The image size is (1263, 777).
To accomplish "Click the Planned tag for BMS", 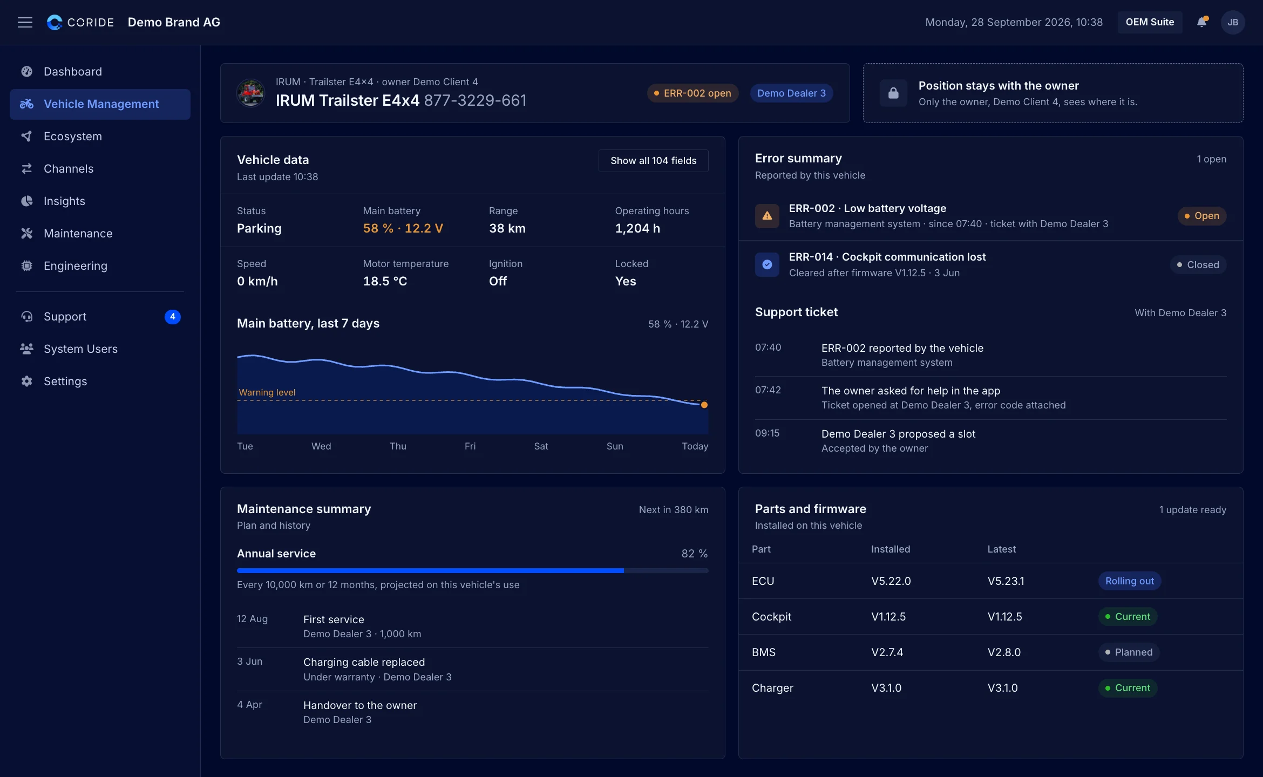I will 1129,652.
